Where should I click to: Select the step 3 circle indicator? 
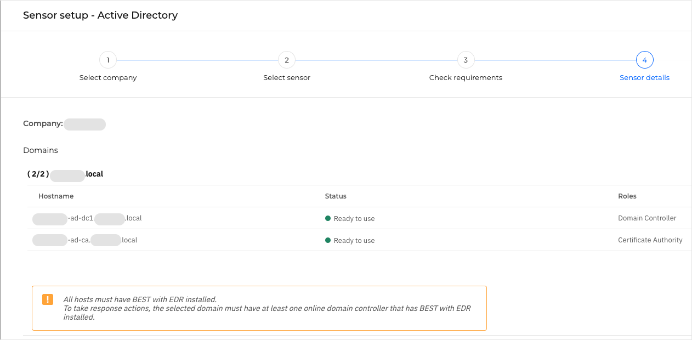pos(466,60)
